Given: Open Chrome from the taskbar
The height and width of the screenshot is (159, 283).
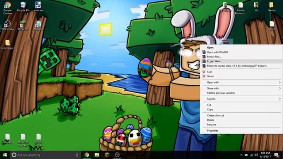Looking at the screenshot, I should (x=87, y=155).
